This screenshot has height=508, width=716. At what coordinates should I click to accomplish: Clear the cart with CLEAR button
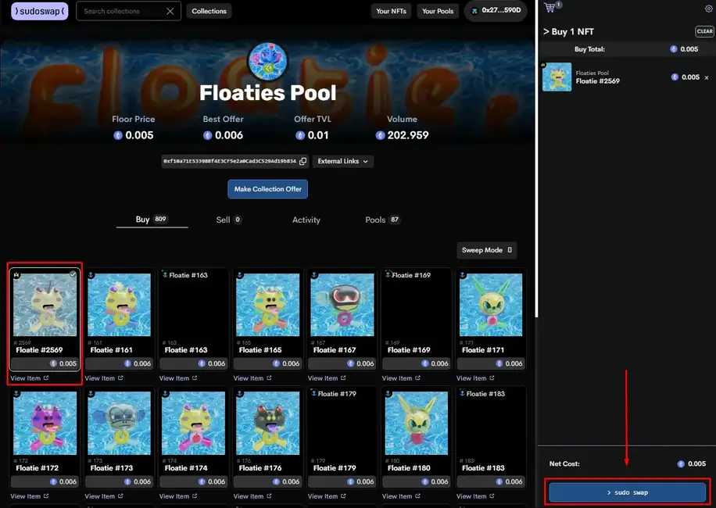coord(704,31)
